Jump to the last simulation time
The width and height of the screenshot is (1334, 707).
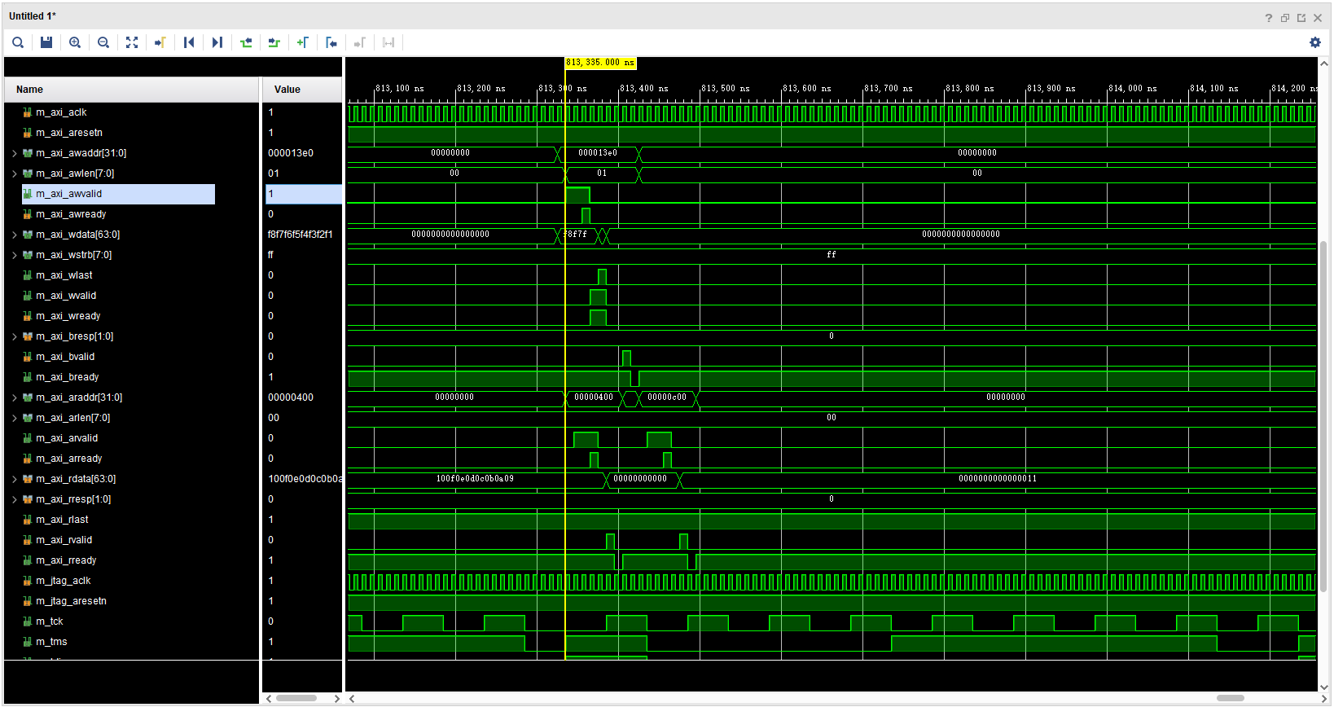tap(217, 42)
